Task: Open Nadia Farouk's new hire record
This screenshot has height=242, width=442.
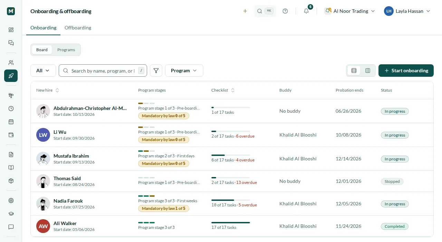Action: 68,201
